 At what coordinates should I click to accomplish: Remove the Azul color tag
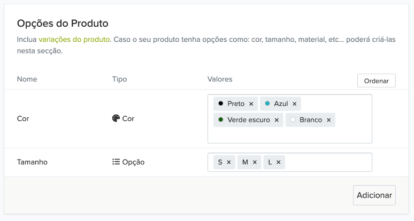coord(294,104)
